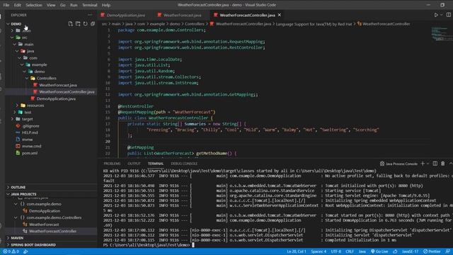Expand the MAVEN section
453x255 pixels.
17,238
